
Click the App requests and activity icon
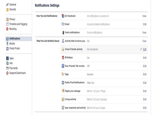[63, 108]
